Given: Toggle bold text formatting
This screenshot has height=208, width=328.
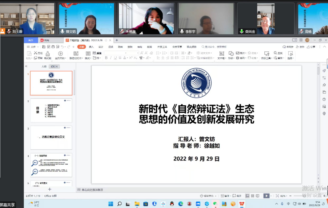Looking at the screenshot, I should point(106,58).
